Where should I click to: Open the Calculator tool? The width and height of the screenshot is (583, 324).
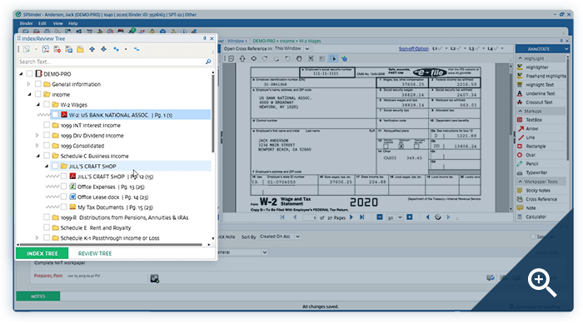coord(531,217)
